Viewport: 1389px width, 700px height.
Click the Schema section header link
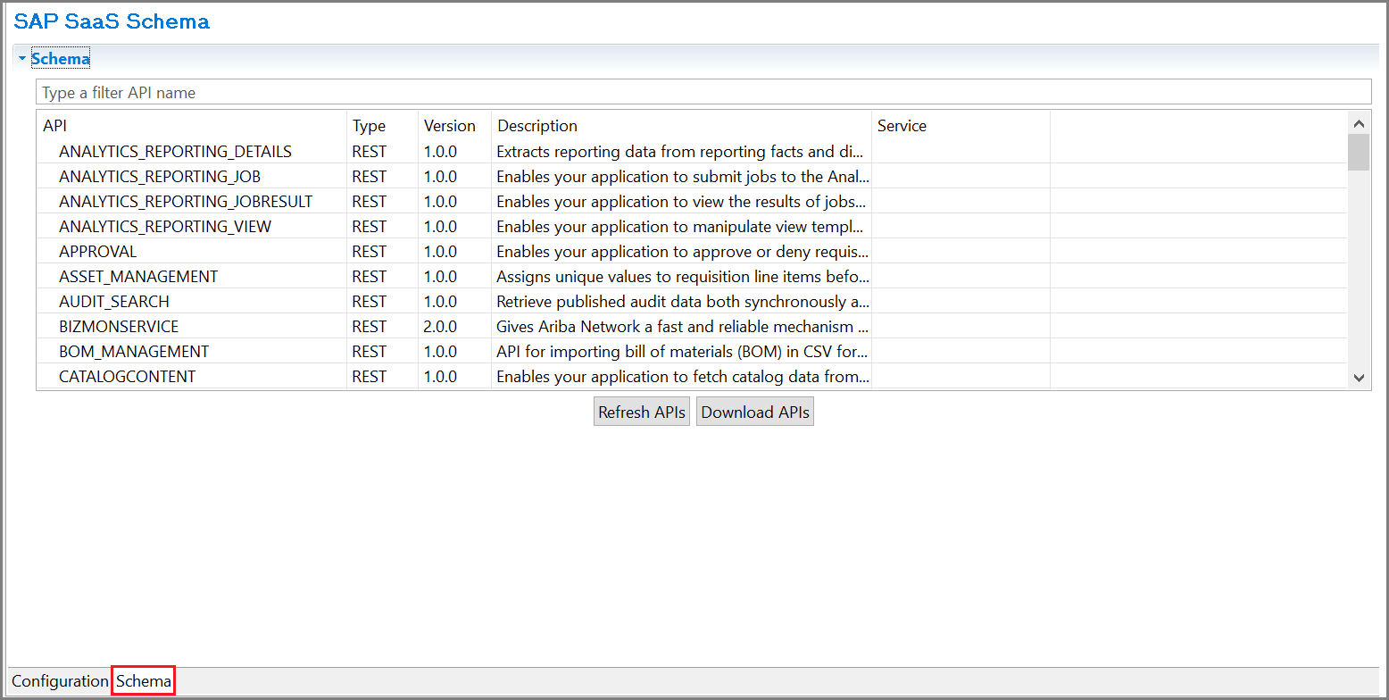click(61, 59)
